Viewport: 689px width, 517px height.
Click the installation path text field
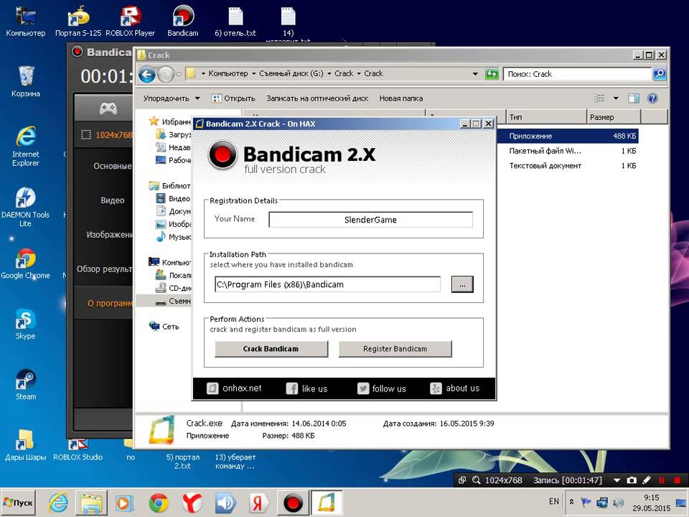pyautogui.click(x=327, y=284)
